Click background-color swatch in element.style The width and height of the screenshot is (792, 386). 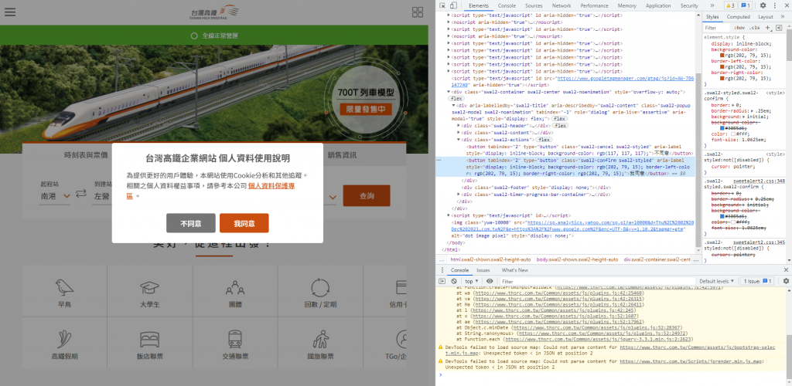pos(722,55)
